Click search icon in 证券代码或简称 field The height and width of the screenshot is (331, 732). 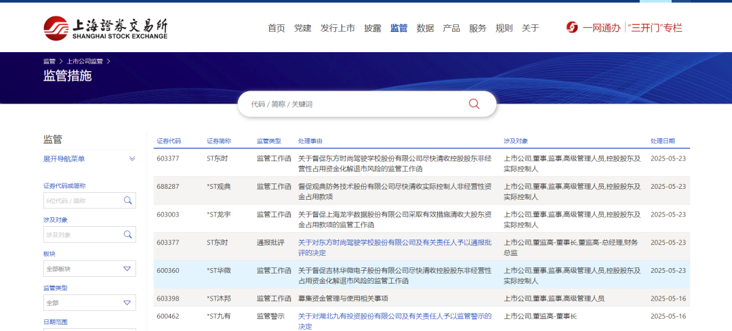click(127, 200)
